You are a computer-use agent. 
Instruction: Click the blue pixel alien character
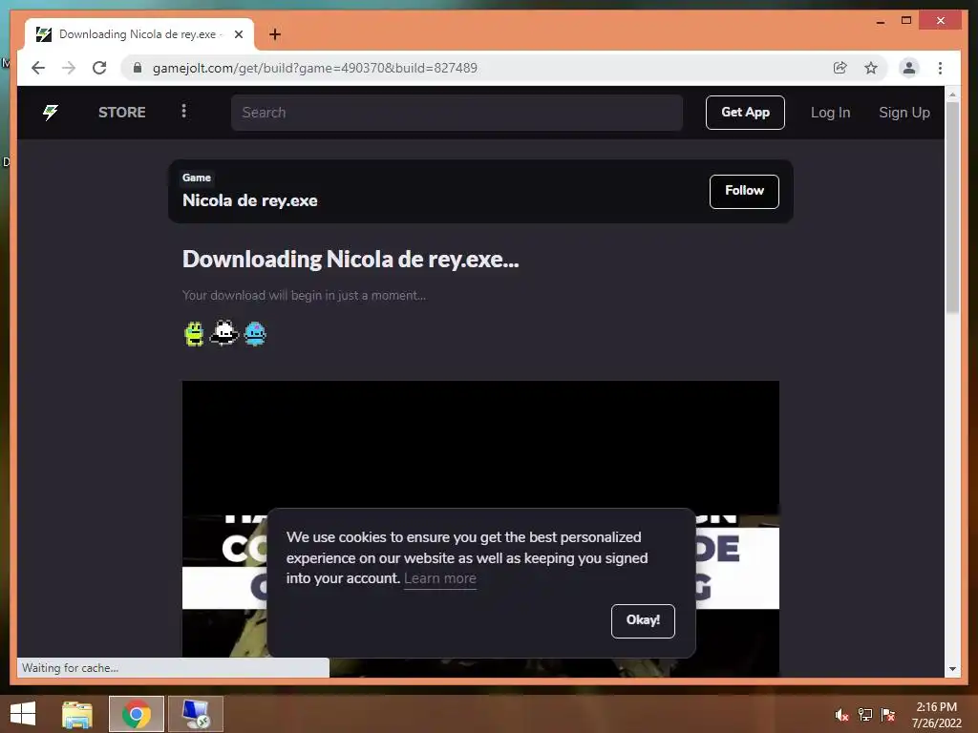click(255, 333)
